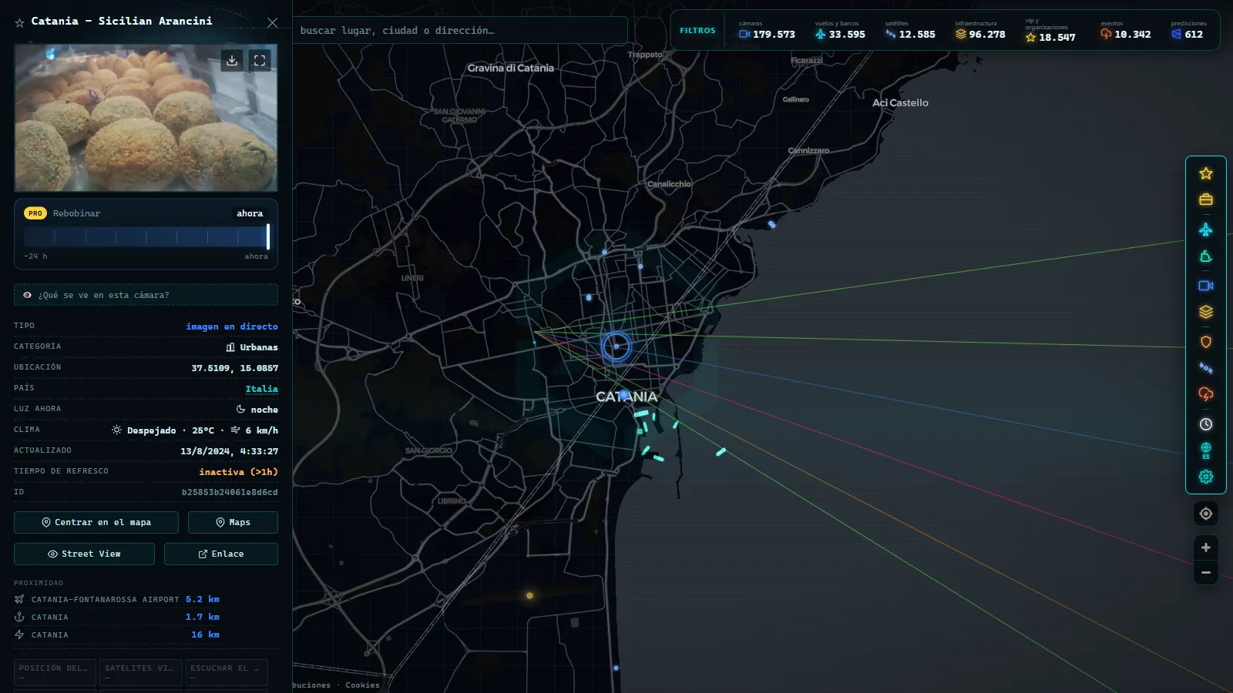Locate my position on the map

pos(1206,514)
